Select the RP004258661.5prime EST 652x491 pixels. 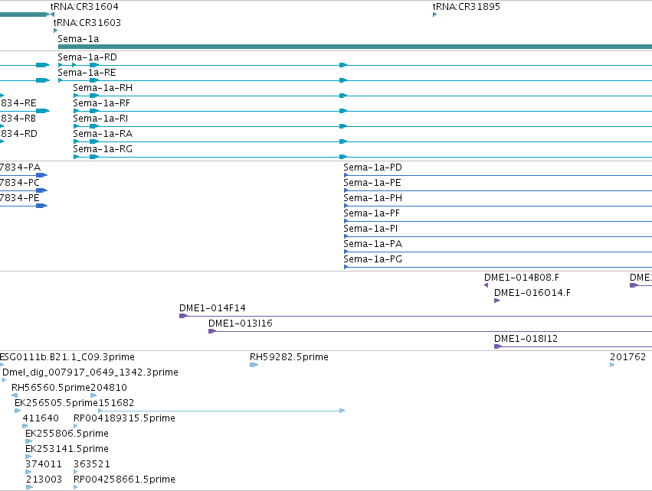124,480
